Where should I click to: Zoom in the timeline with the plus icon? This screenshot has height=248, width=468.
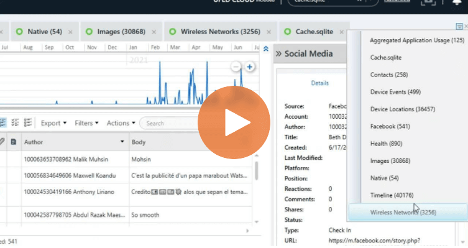click(250, 67)
